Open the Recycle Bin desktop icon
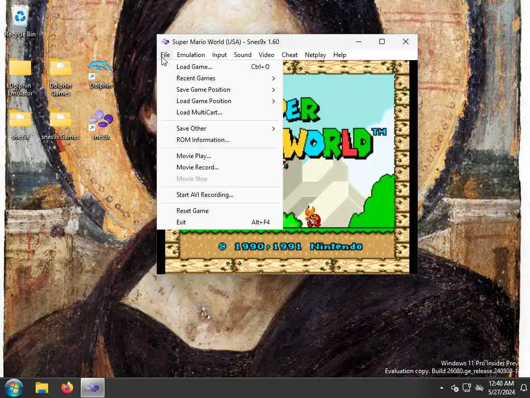The height and width of the screenshot is (398, 530). pos(20,22)
